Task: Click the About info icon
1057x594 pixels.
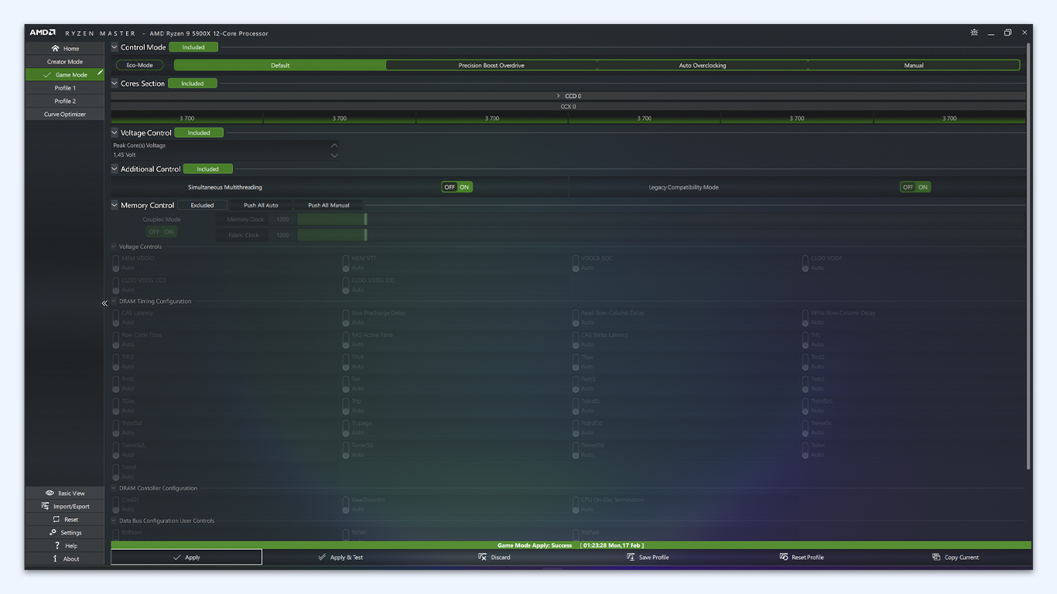Action: pos(55,558)
